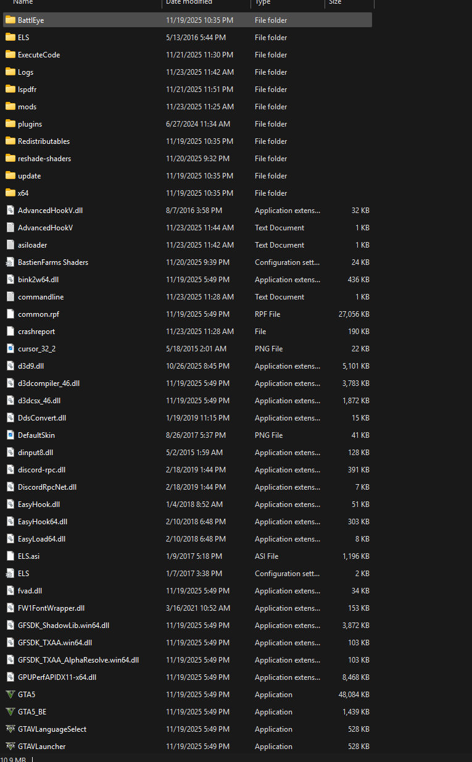
Task: Click the plugins folder icon
Action: tap(10, 124)
